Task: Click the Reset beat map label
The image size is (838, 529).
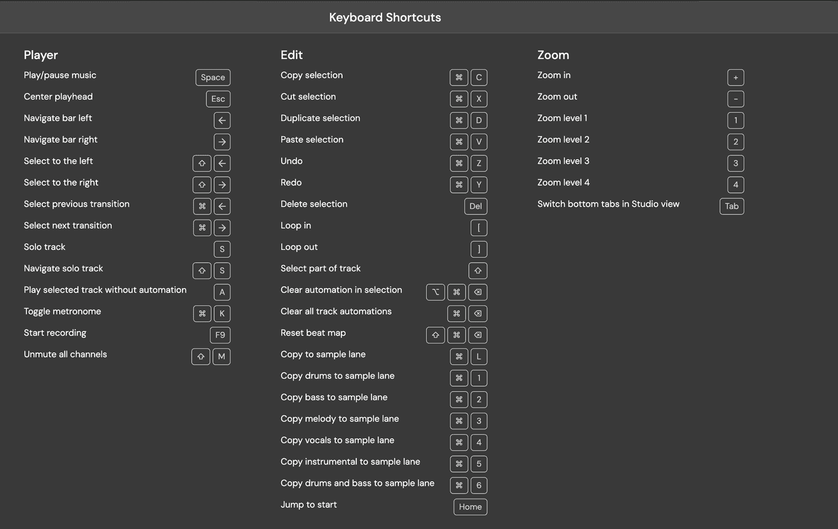Action: coord(313,333)
